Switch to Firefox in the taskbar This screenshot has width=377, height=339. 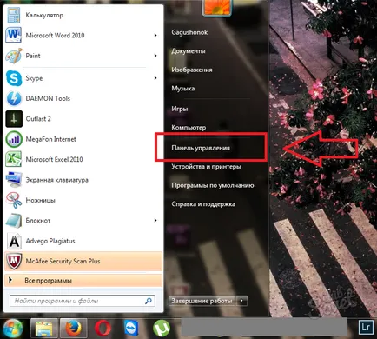[x=73, y=329]
